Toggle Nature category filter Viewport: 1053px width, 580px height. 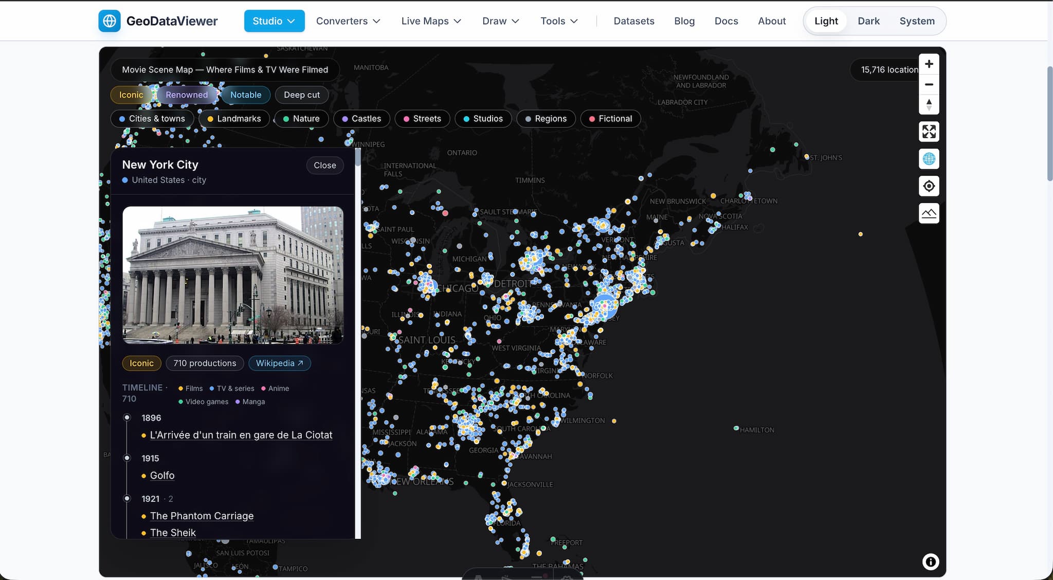(x=301, y=119)
